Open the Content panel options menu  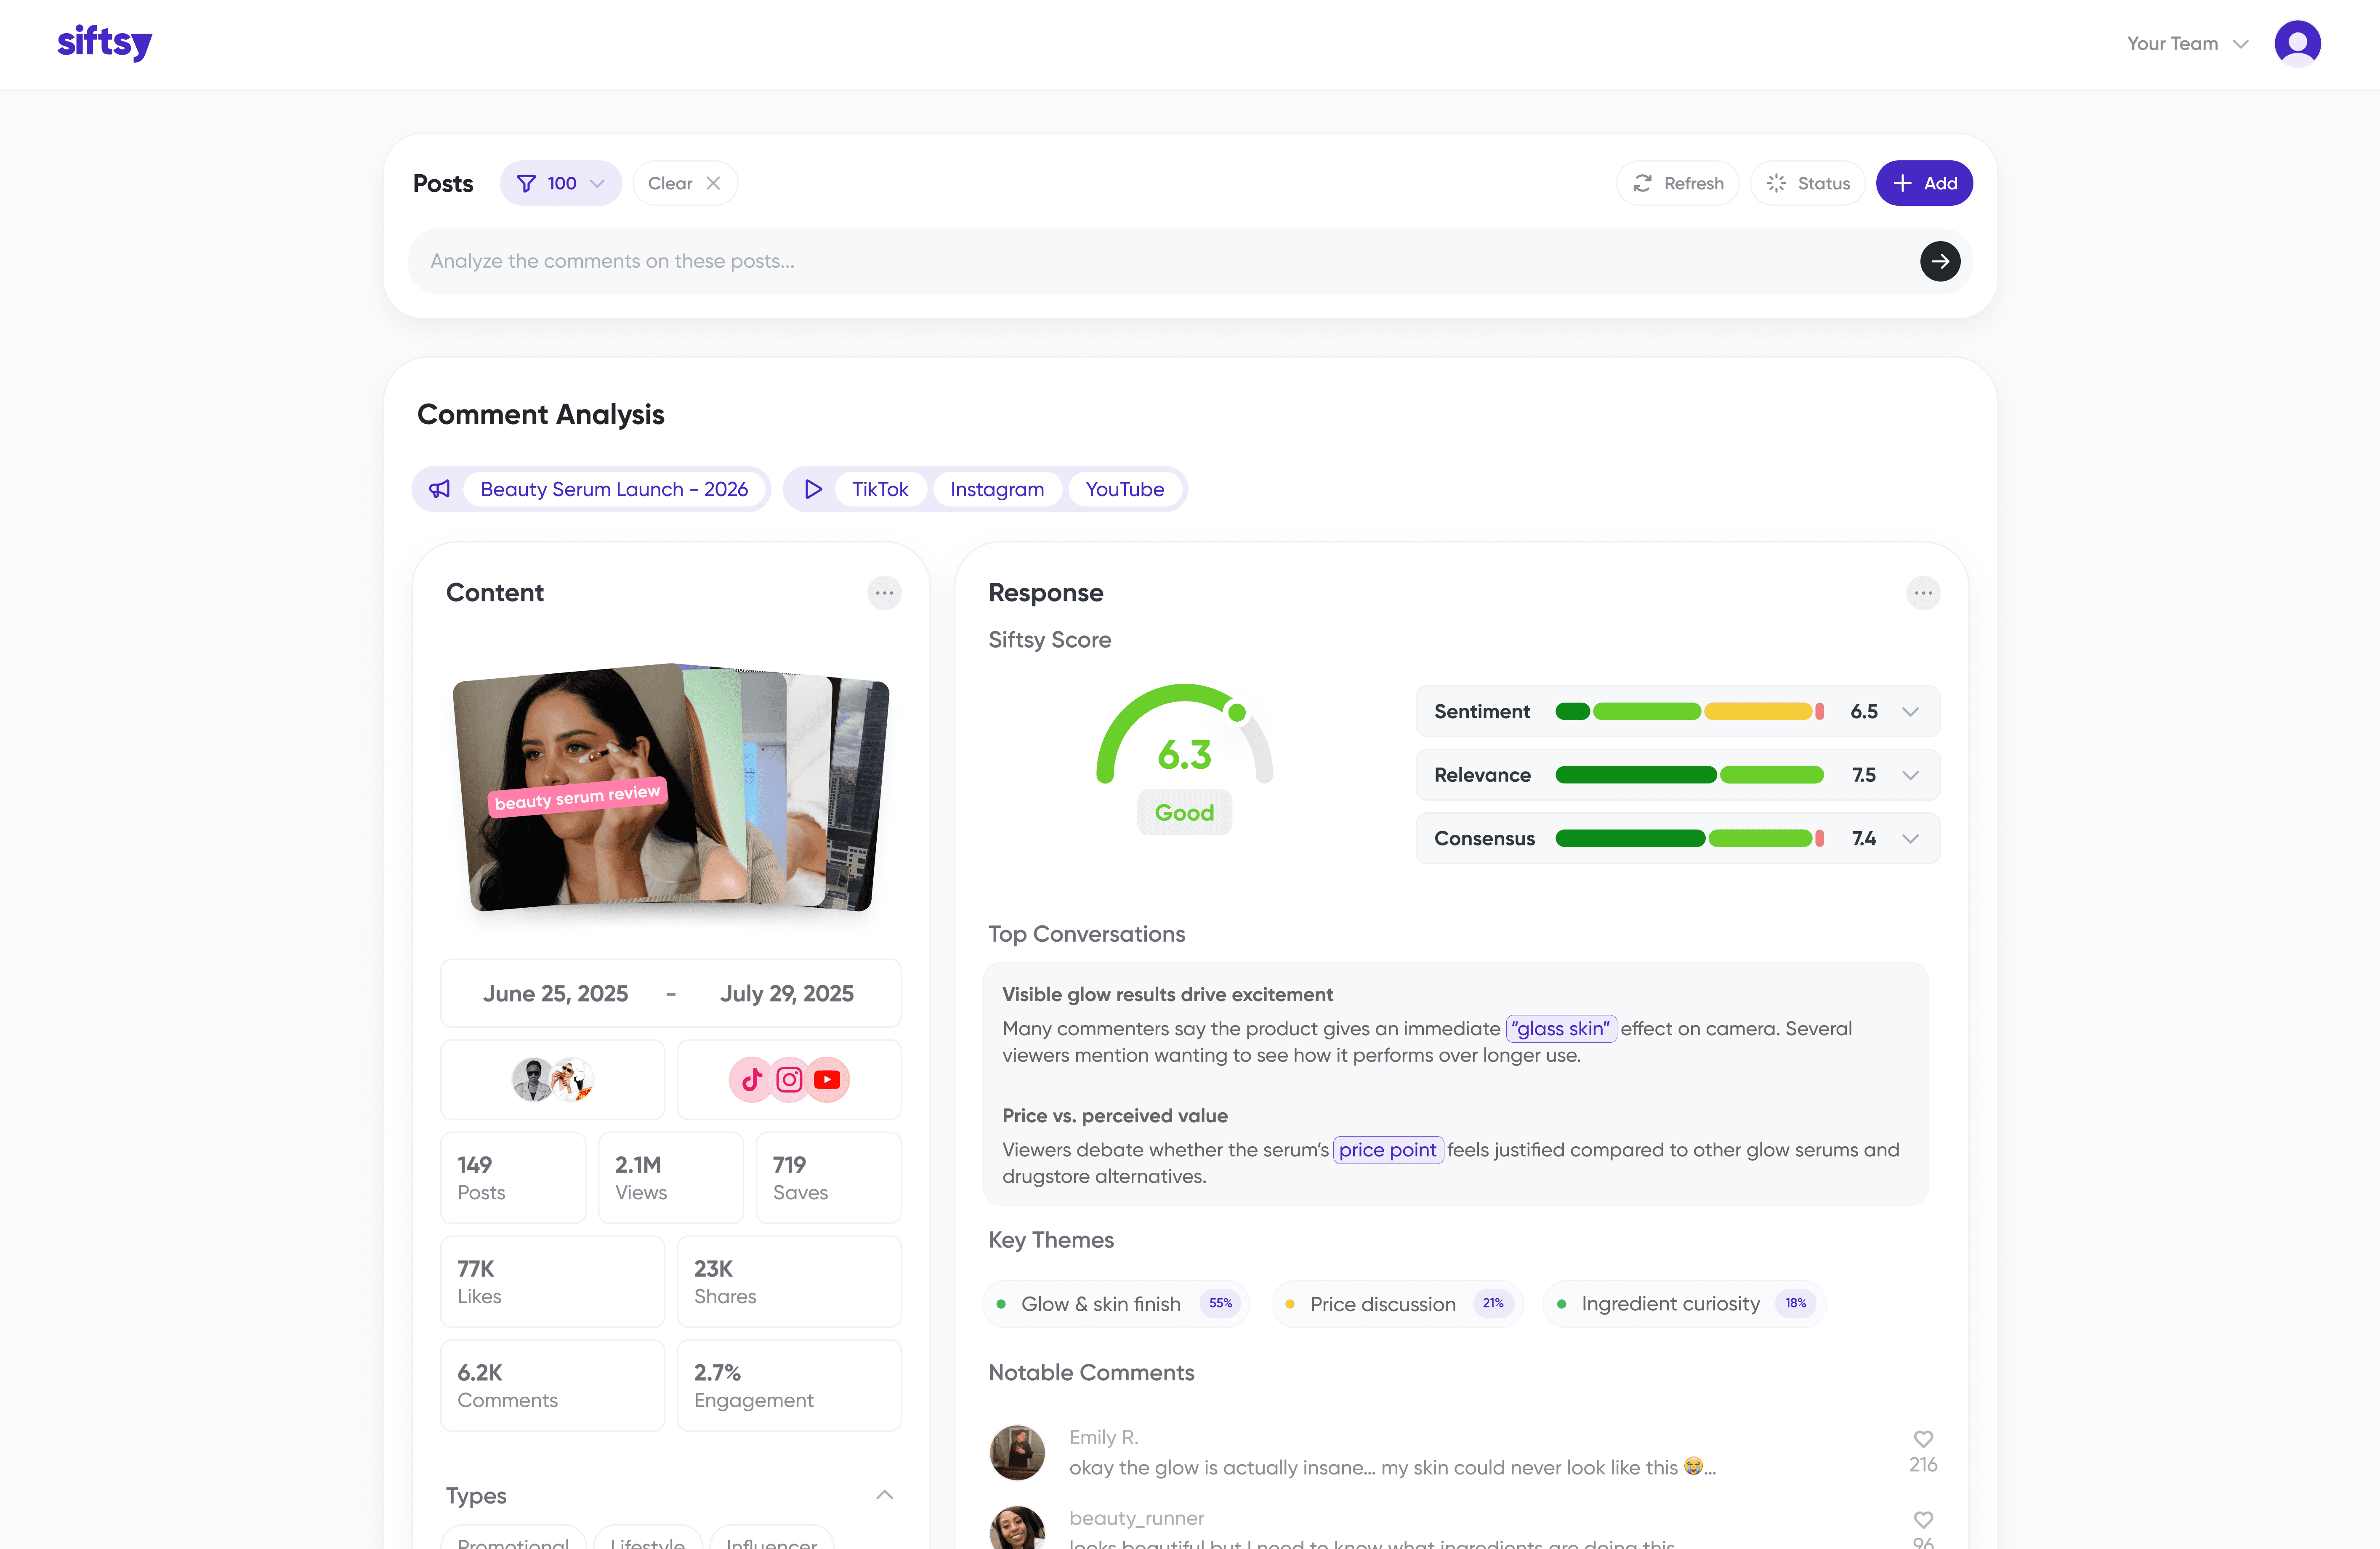coord(884,592)
